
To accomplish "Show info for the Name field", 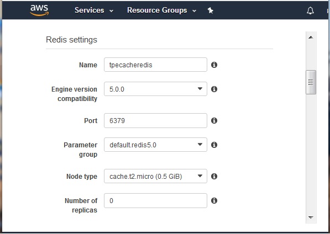I will point(214,65).
